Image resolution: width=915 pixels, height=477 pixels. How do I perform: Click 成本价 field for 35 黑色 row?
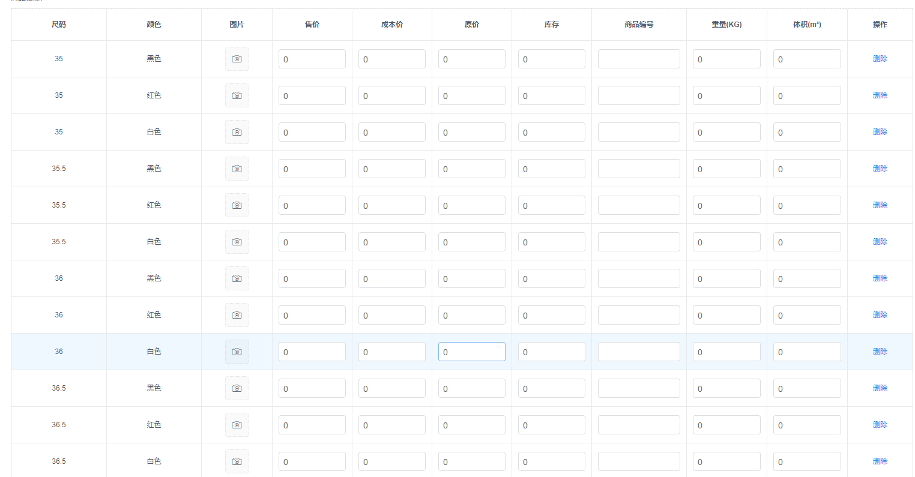click(392, 59)
